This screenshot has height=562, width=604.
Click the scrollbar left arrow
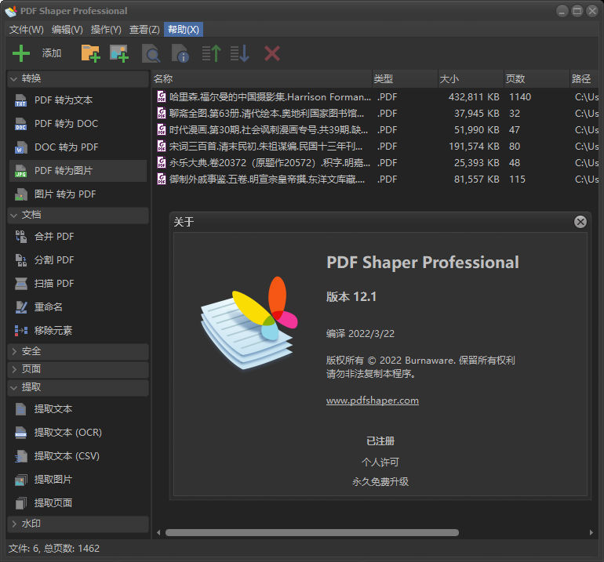click(x=158, y=533)
